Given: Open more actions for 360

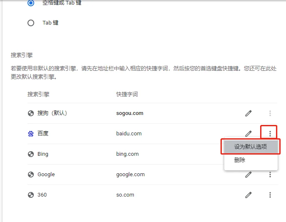Looking at the screenshot, I should click(x=270, y=195).
